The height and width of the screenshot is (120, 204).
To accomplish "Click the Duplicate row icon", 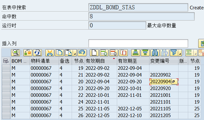I will 123,53.
